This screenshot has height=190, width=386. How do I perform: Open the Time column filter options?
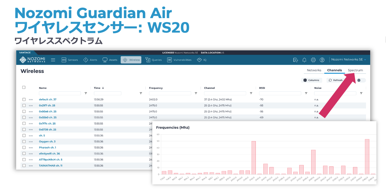point(141,94)
